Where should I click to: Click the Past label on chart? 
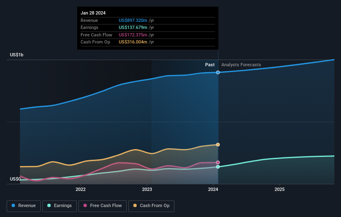pos(210,65)
